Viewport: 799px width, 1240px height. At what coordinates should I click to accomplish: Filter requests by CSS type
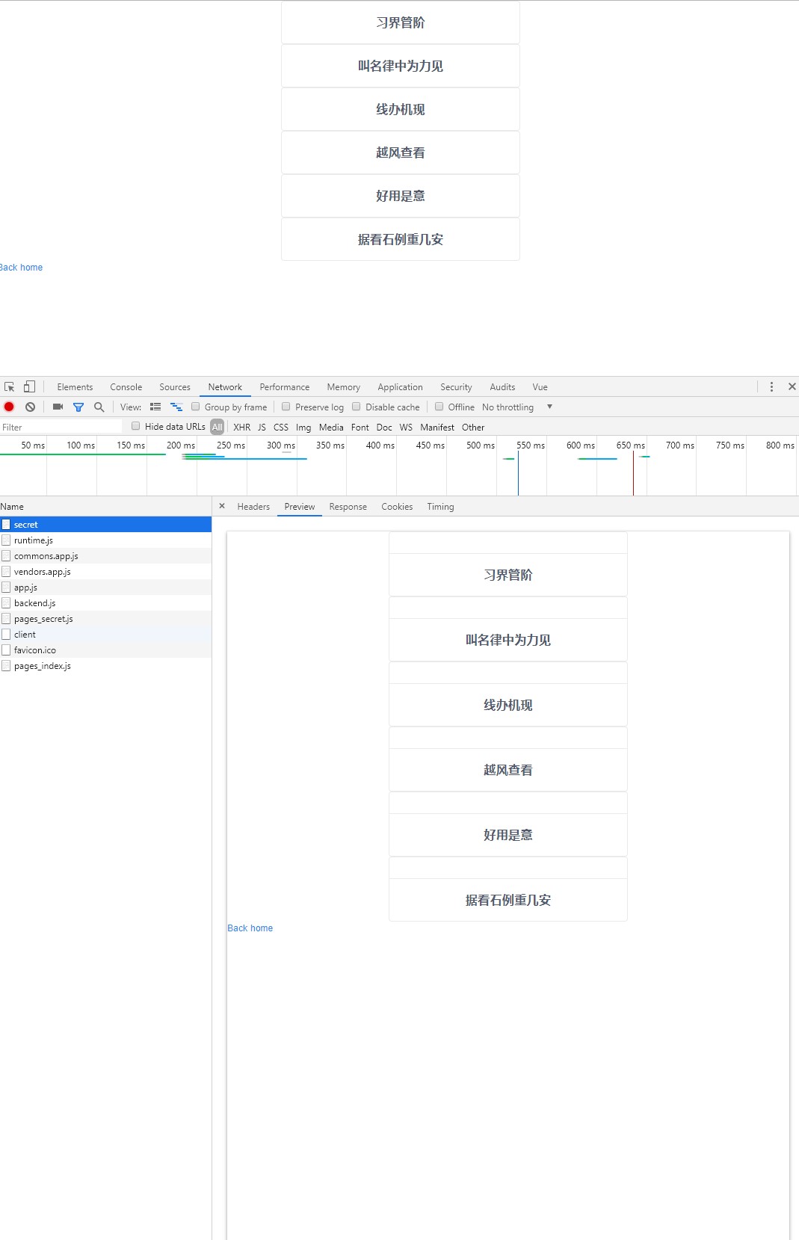pos(281,428)
